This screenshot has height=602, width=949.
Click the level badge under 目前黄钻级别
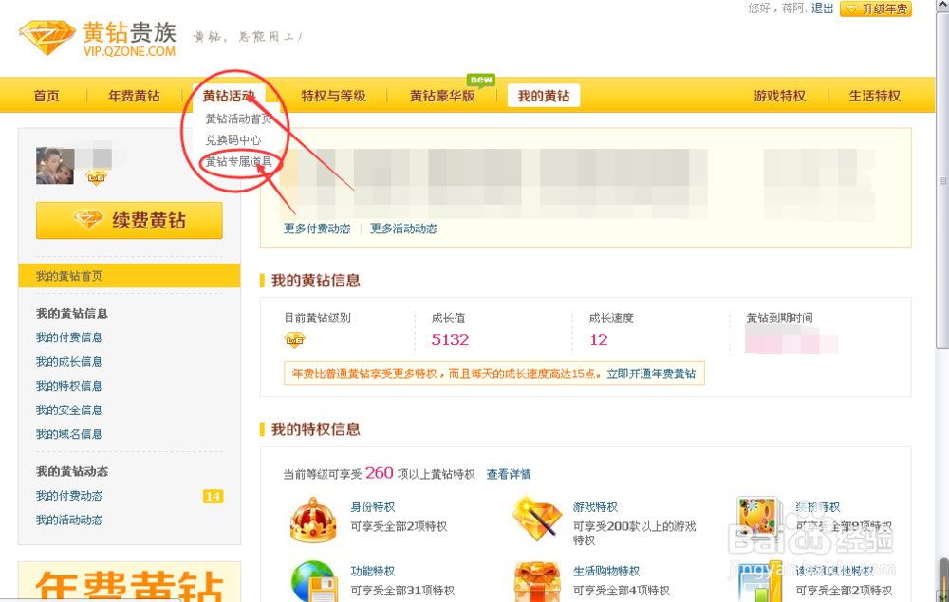click(295, 340)
